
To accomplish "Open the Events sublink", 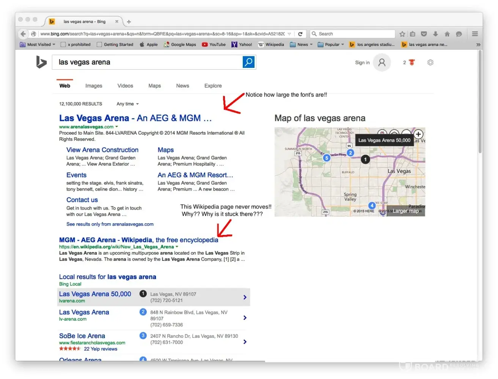I will coord(76,175).
